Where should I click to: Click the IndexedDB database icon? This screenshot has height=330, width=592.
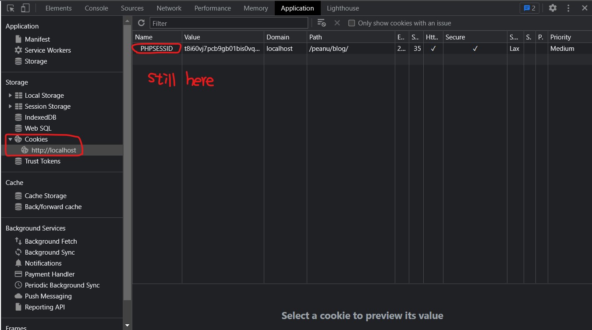pyautogui.click(x=18, y=117)
